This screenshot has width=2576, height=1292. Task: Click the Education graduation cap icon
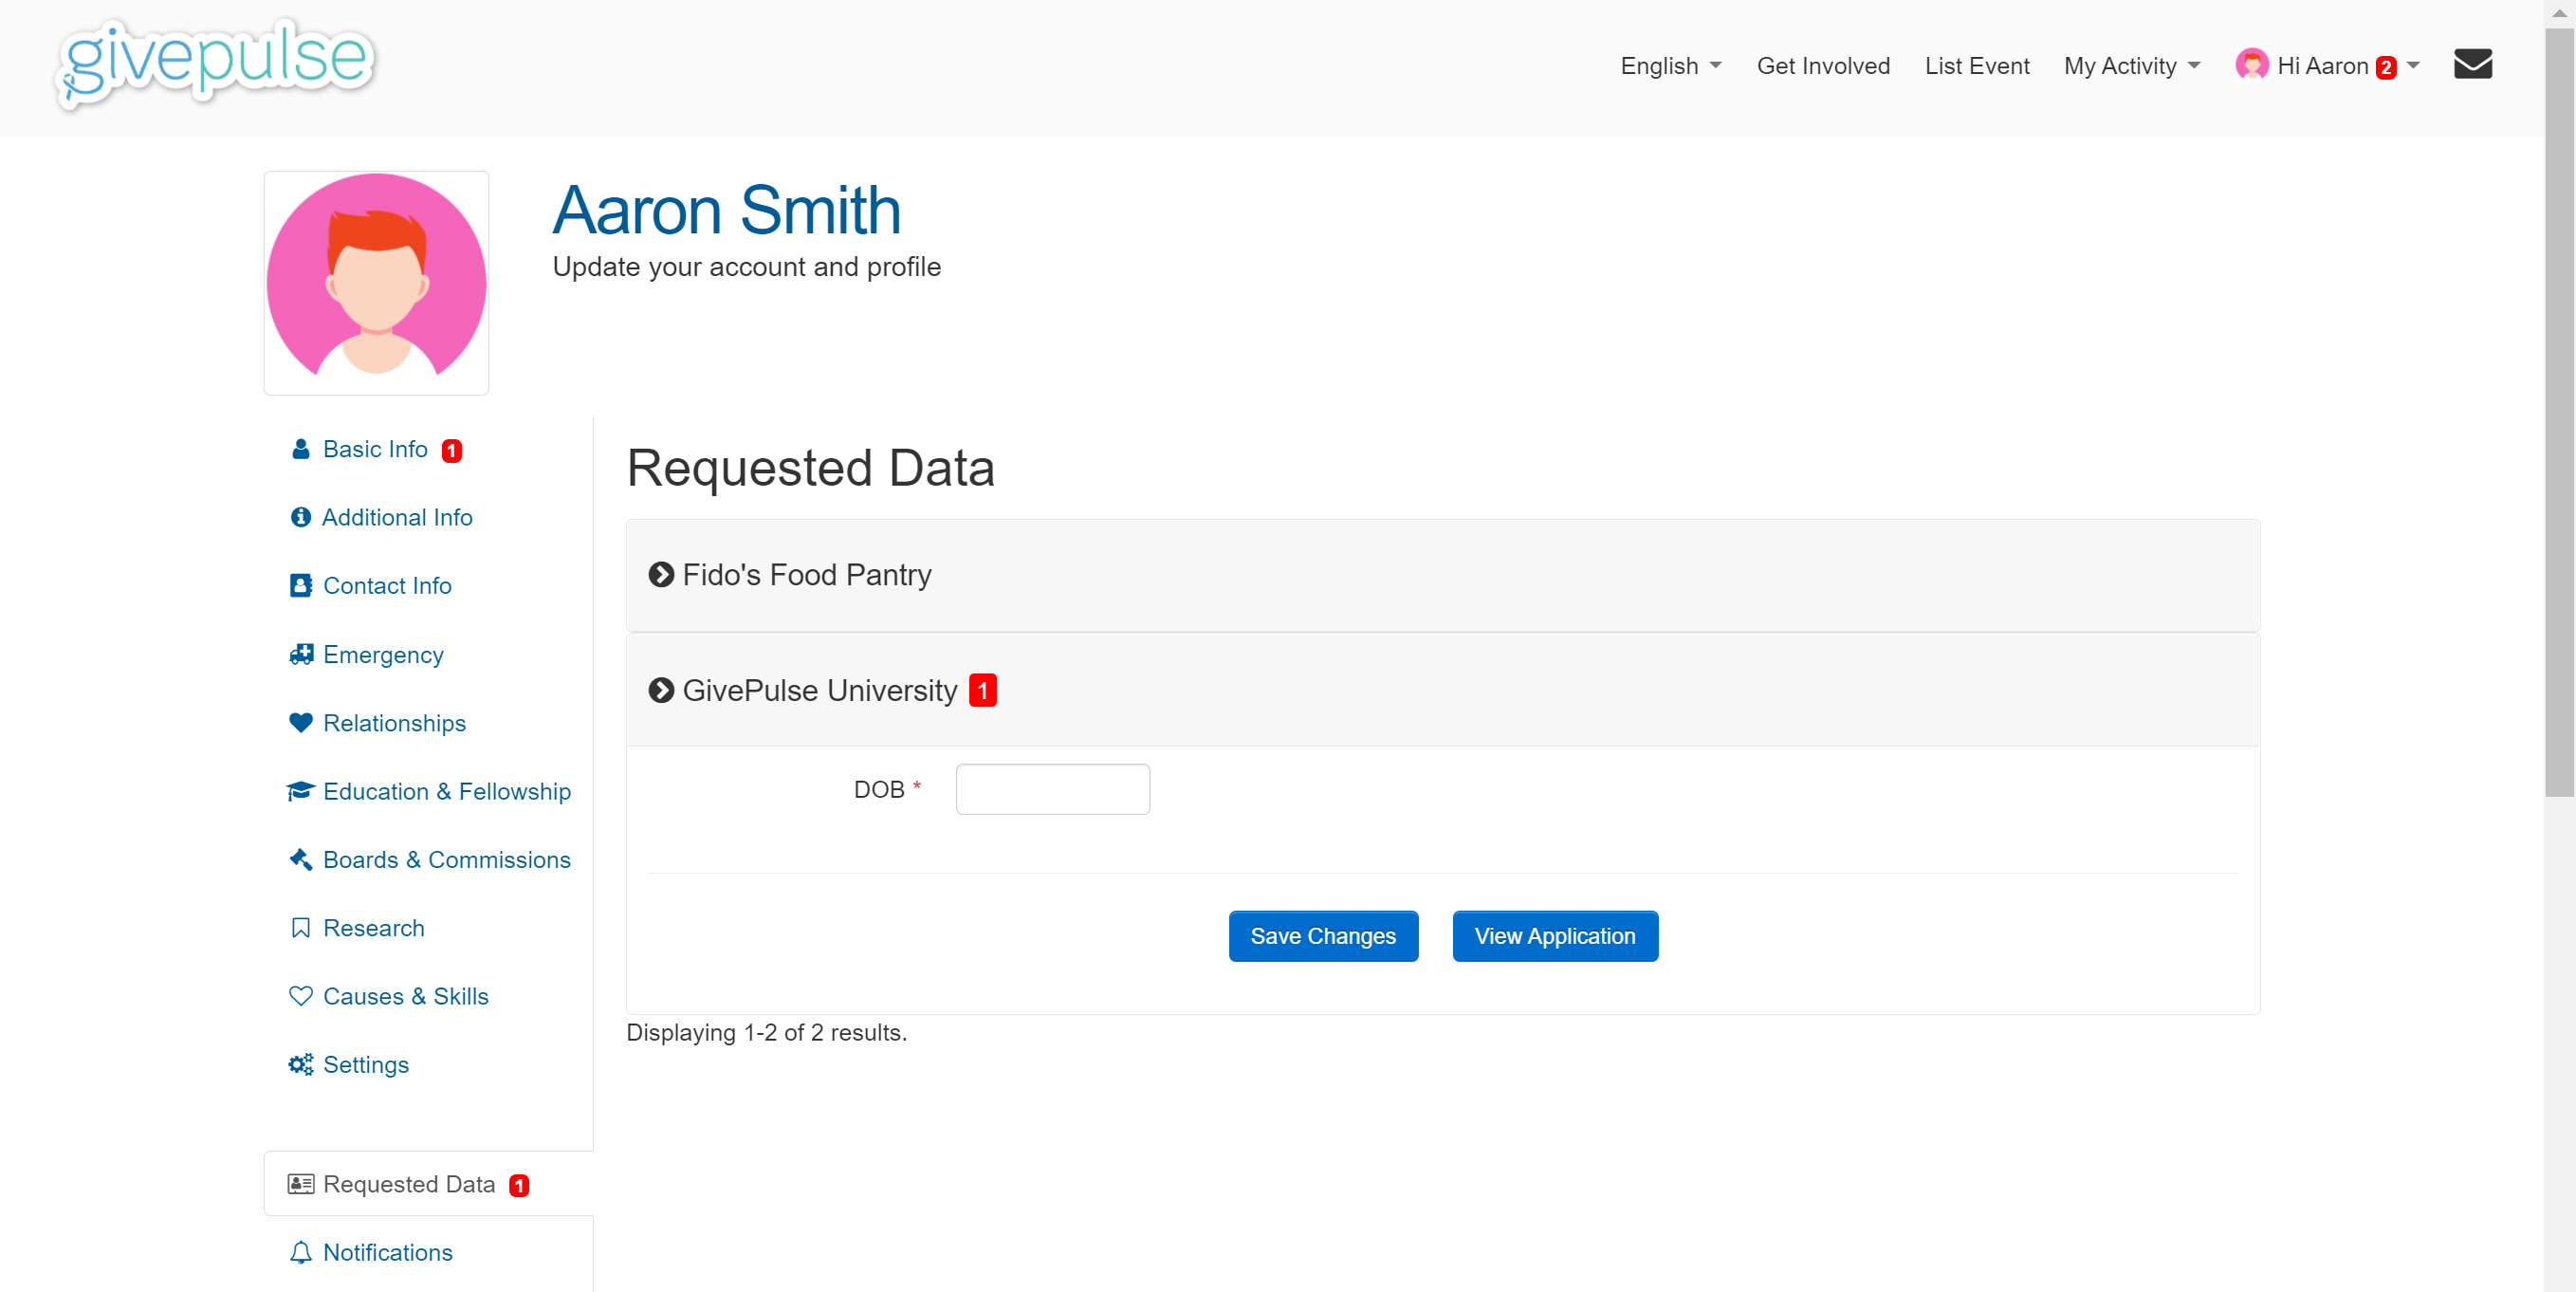(x=300, y=791)
